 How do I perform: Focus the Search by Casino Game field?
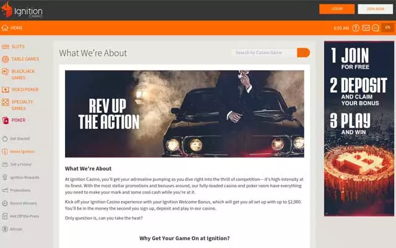tap(264, 53)
